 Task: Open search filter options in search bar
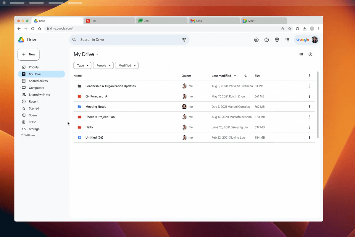184,40
